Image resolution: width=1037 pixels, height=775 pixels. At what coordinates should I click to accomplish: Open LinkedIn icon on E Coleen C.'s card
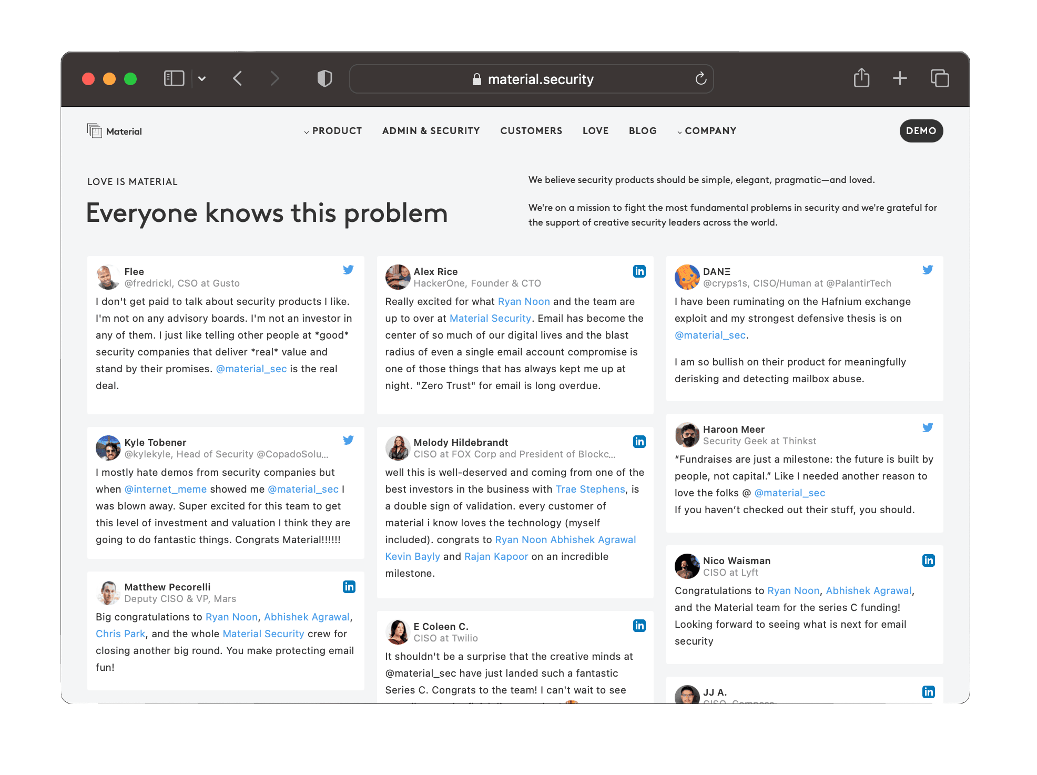tap(639, 626)
